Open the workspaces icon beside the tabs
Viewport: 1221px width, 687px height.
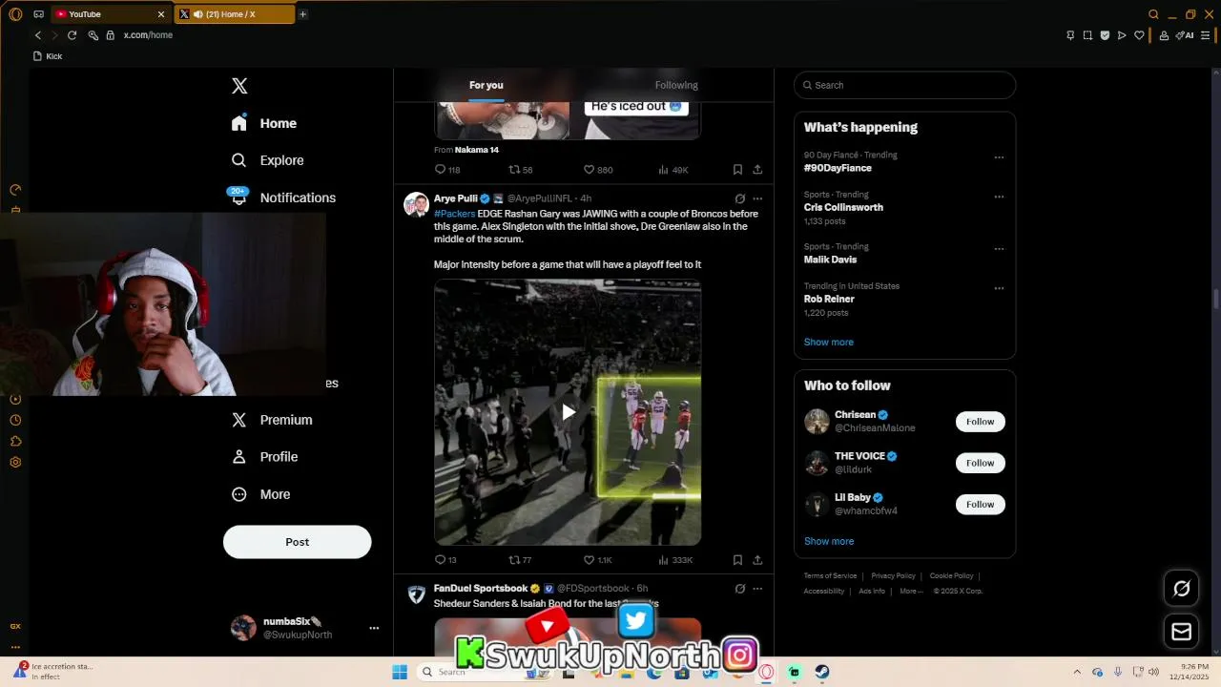coord(38,14)
